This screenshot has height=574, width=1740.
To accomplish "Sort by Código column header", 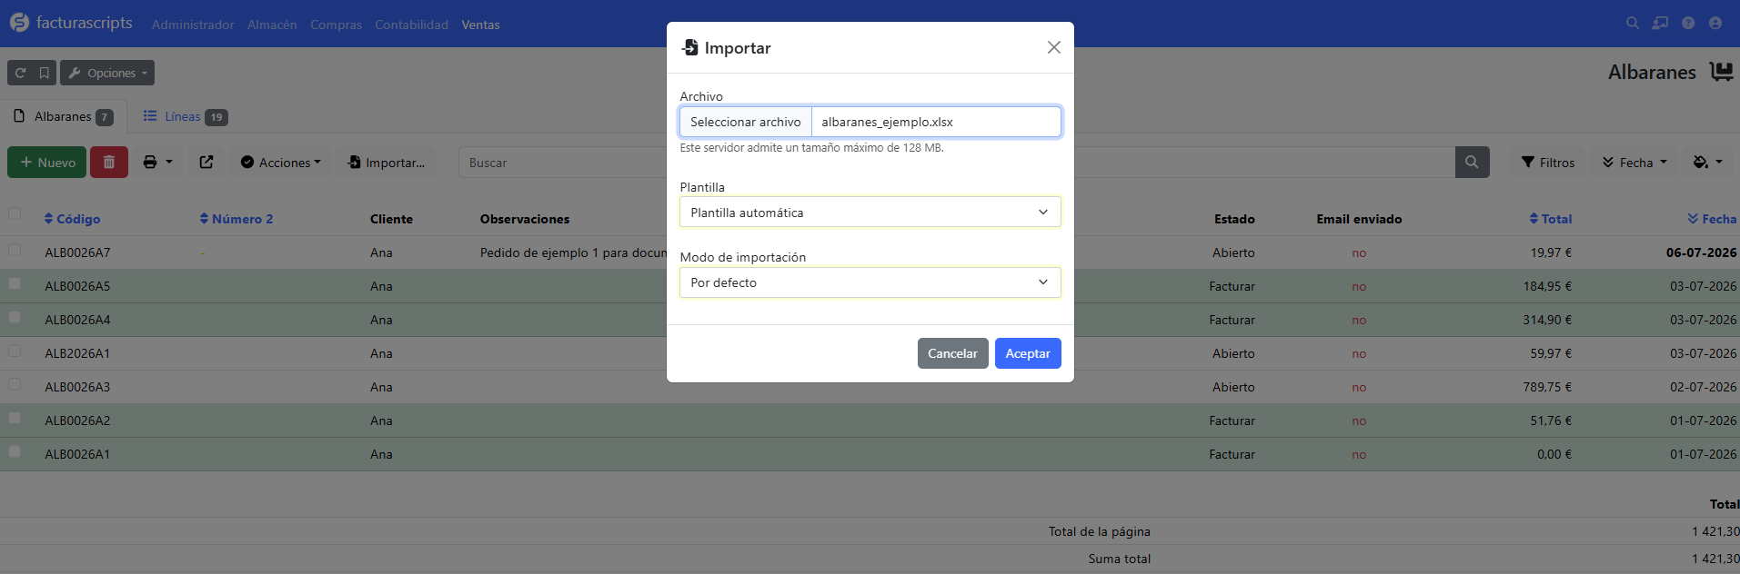I will pyautogui.click(x=73, y=219).
